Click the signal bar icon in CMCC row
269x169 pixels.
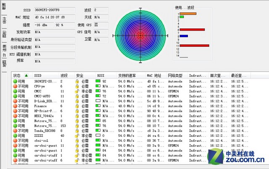tap(98, 91)
